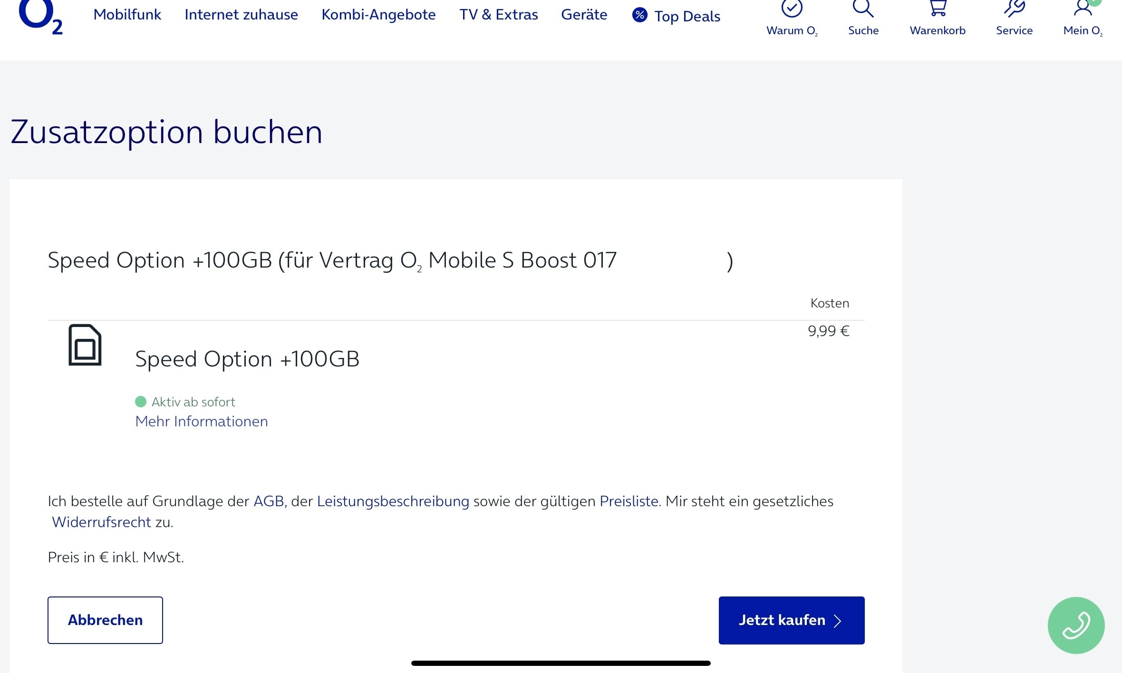Click the 9,99 € price value
This screenshot has width=1122, height=673.
(829, 331)
